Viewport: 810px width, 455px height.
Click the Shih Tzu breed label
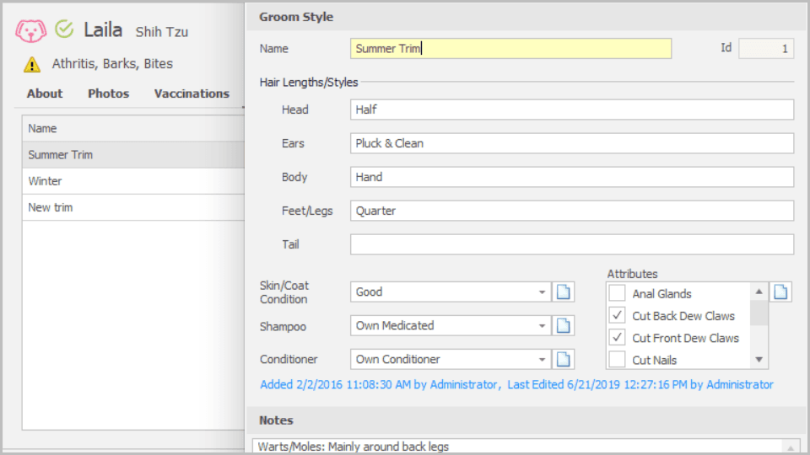point(162,32)
